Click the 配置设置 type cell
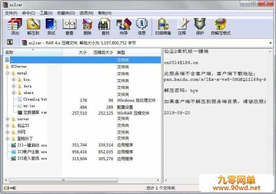 click(125, 107)
